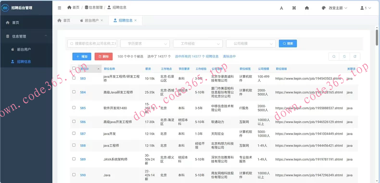This screenshot has width=380, height=183.
Task: Click the liepin URL ending 1955888537.shtml
Action: pyautogui.click(x=309, y=108)
